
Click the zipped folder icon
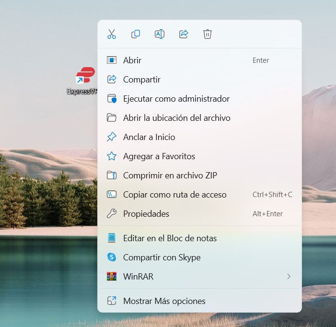pos(112,175)
